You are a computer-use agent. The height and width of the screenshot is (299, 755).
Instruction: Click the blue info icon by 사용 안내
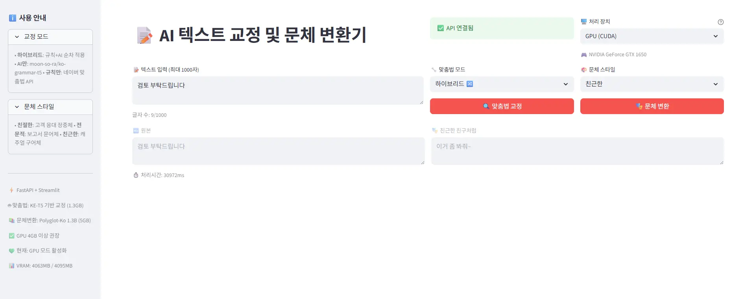point(13,18)
